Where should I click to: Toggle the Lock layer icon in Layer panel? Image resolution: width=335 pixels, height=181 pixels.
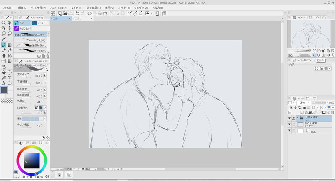[x=304, y=107]
